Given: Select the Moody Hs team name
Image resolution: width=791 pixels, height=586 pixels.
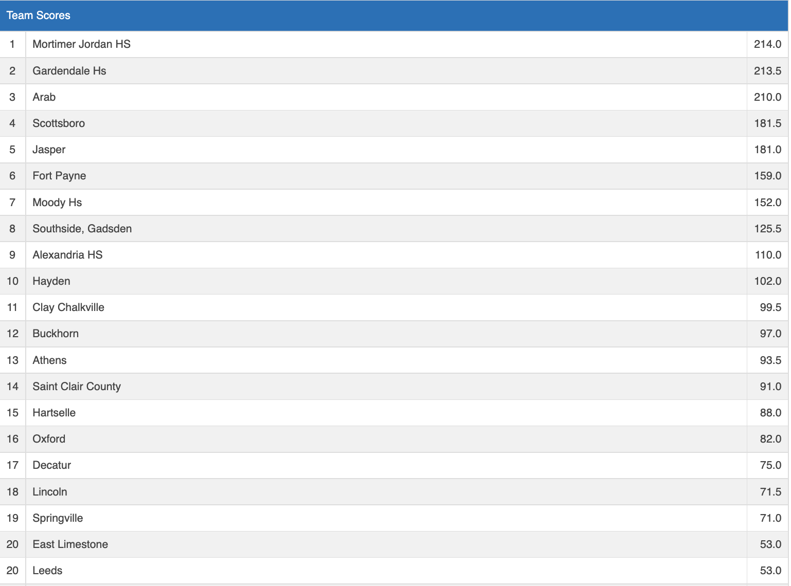Looking at the screenshot, I should 57,203.
